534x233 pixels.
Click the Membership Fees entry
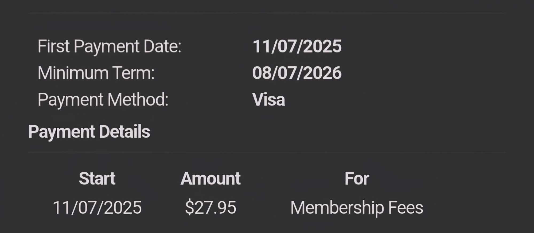(357, 208)
